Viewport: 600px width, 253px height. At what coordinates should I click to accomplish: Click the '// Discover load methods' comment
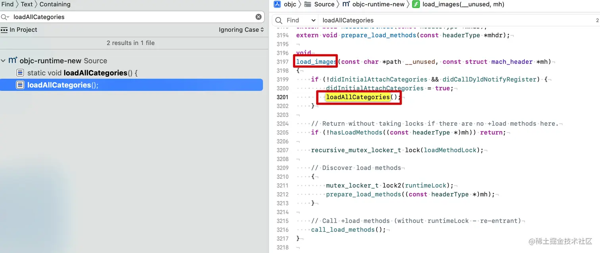point(356,168)
